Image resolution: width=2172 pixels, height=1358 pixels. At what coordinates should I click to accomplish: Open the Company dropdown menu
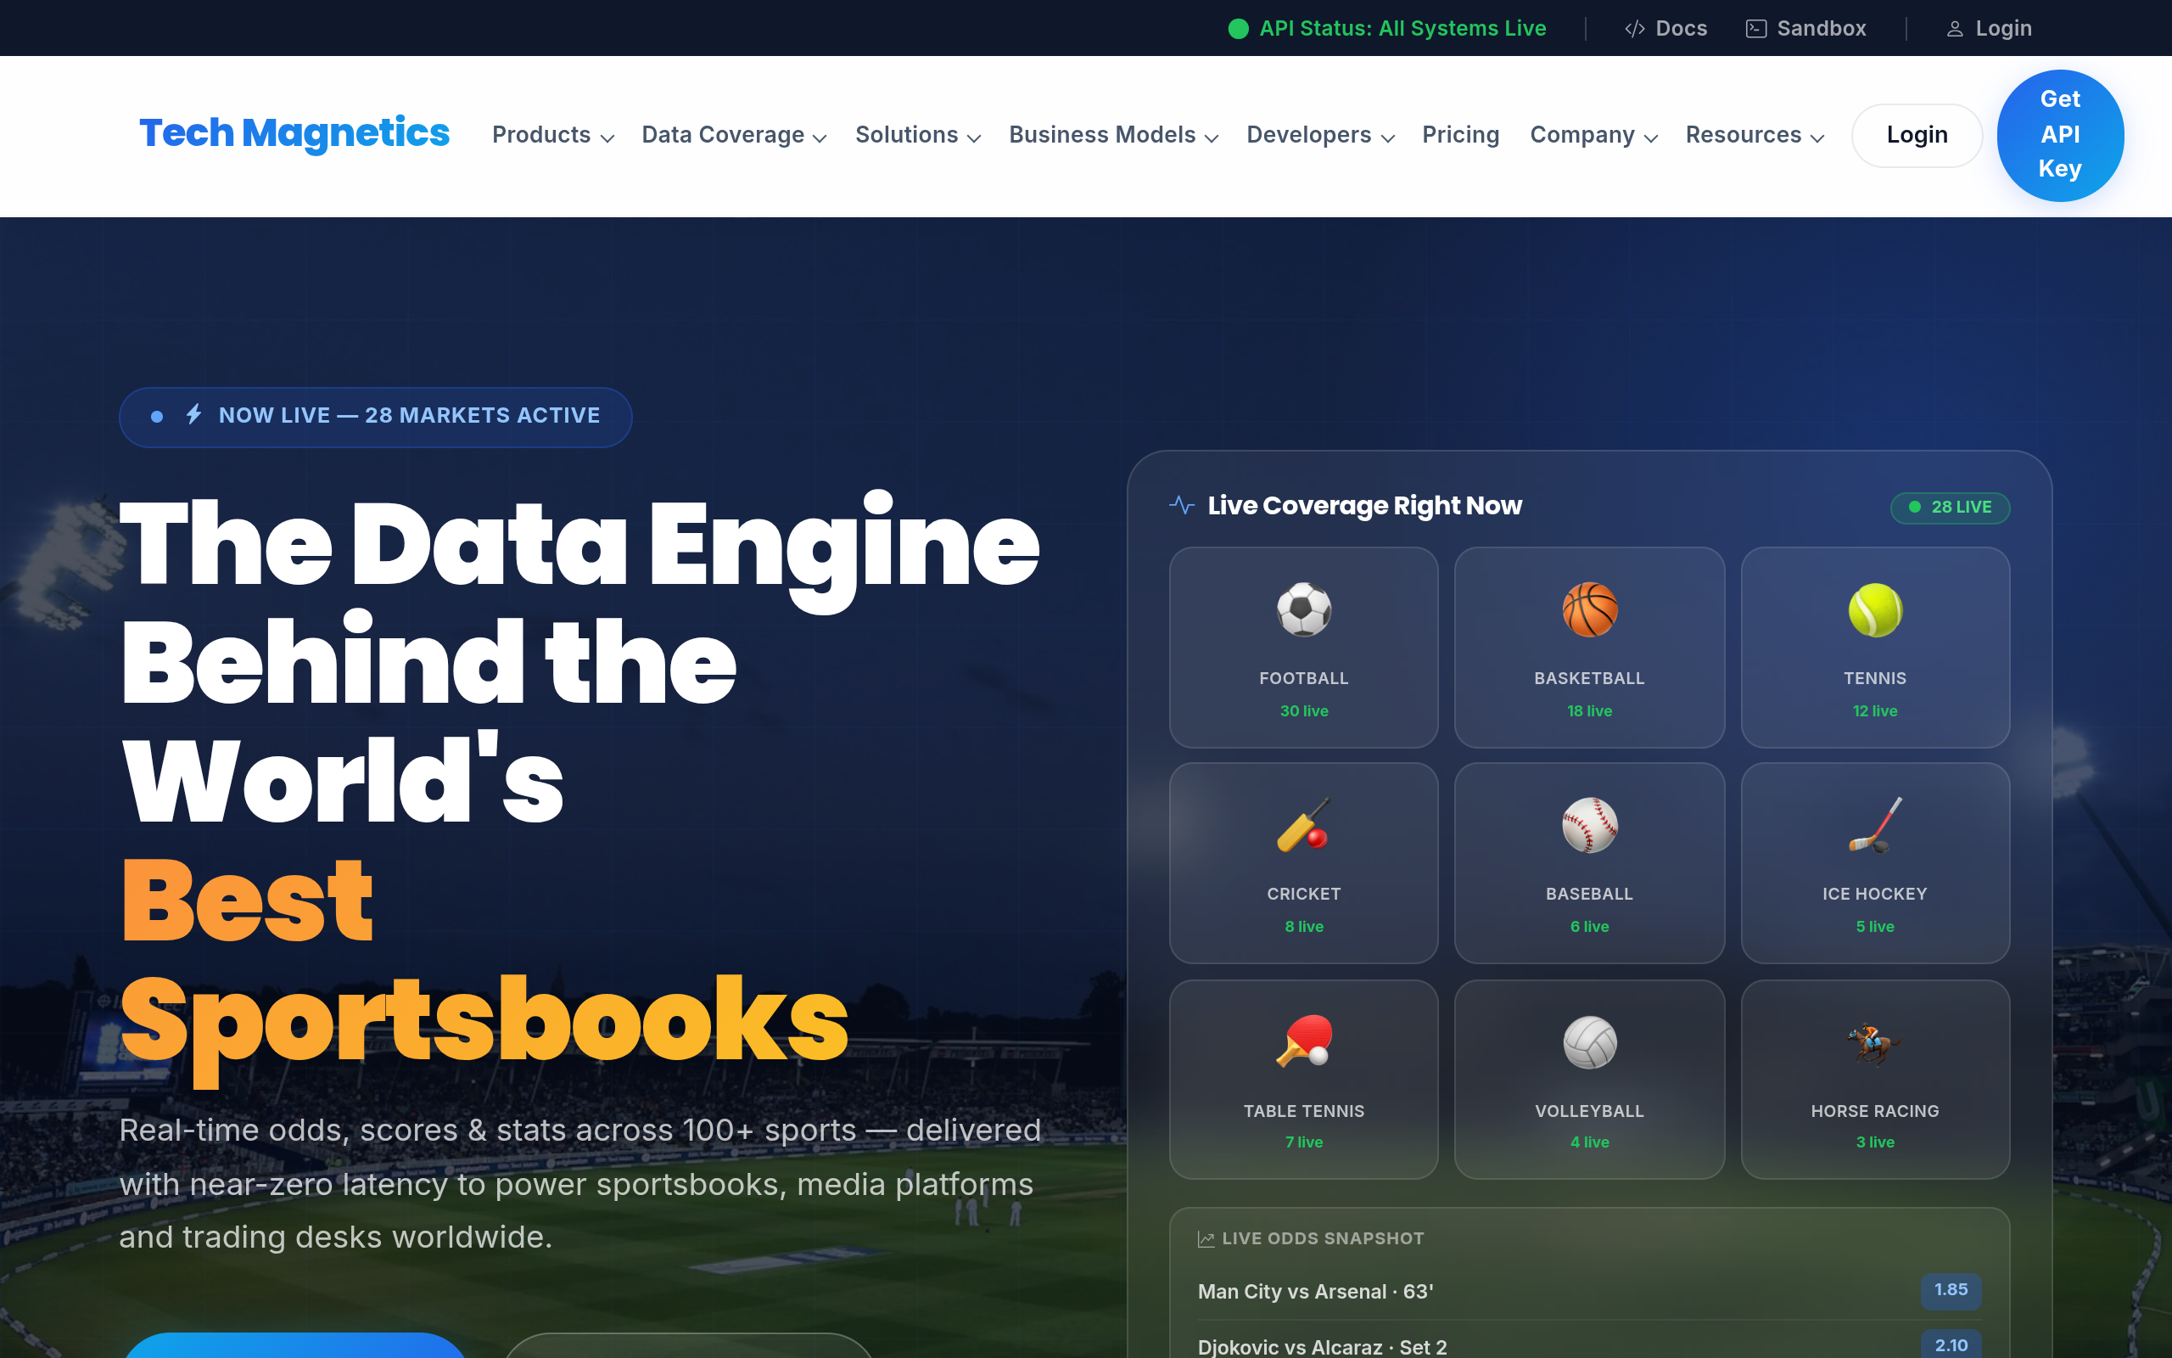coord(1593,135)
